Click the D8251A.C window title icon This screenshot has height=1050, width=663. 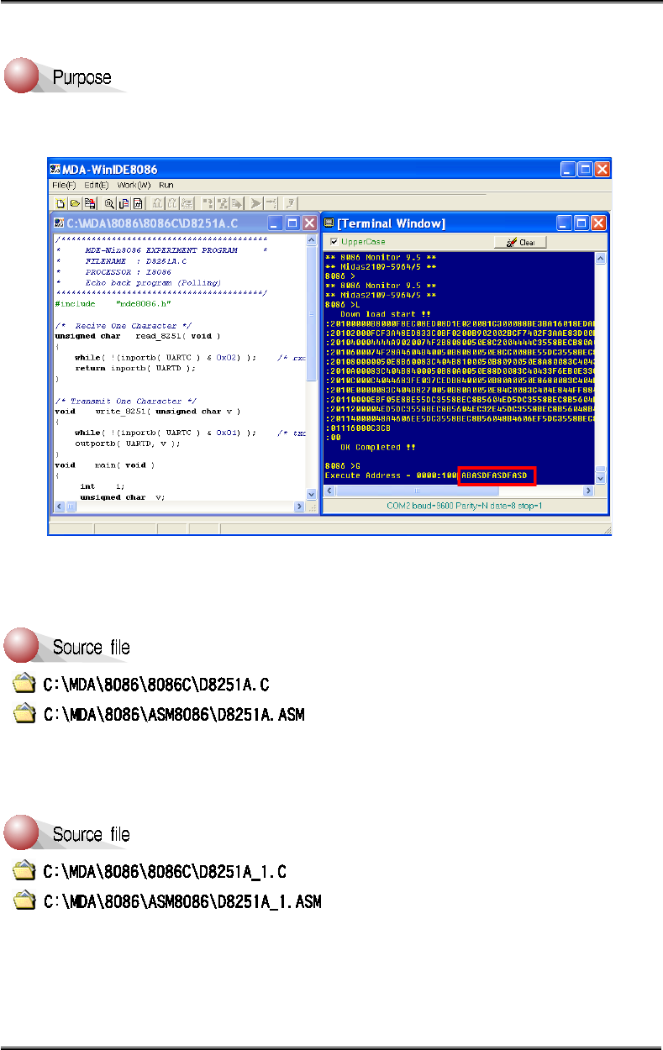[61, 223]
